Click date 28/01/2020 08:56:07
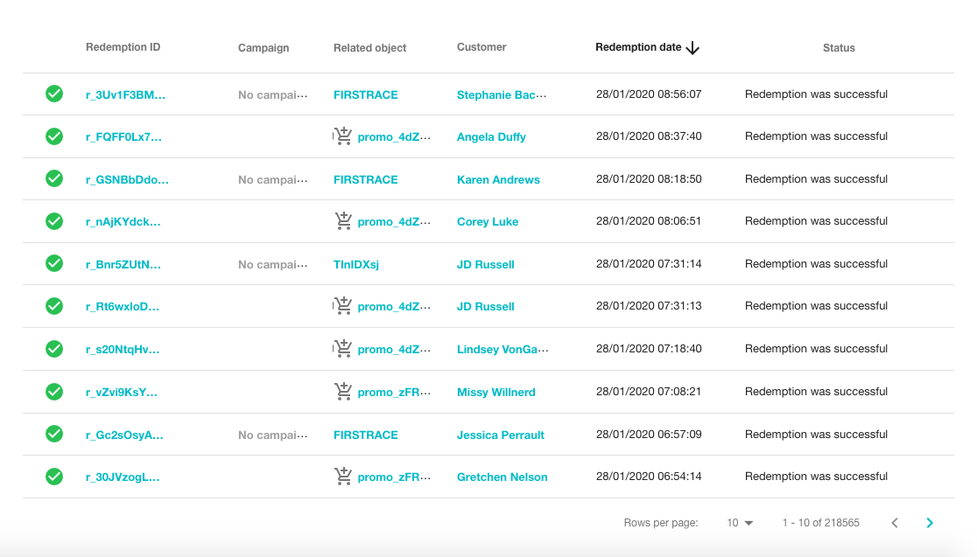 (649, 94)
